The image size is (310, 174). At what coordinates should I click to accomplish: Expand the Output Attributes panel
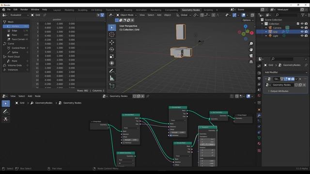point(279,91)
